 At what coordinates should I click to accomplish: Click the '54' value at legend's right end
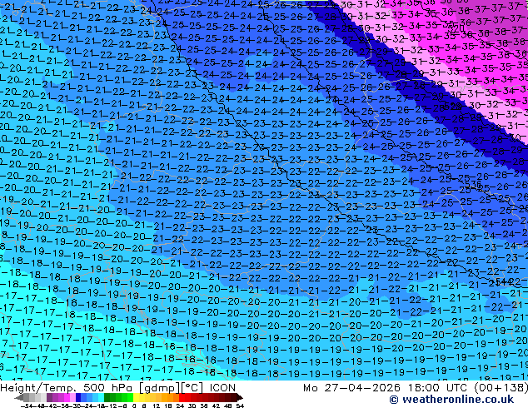click(240, 406)
